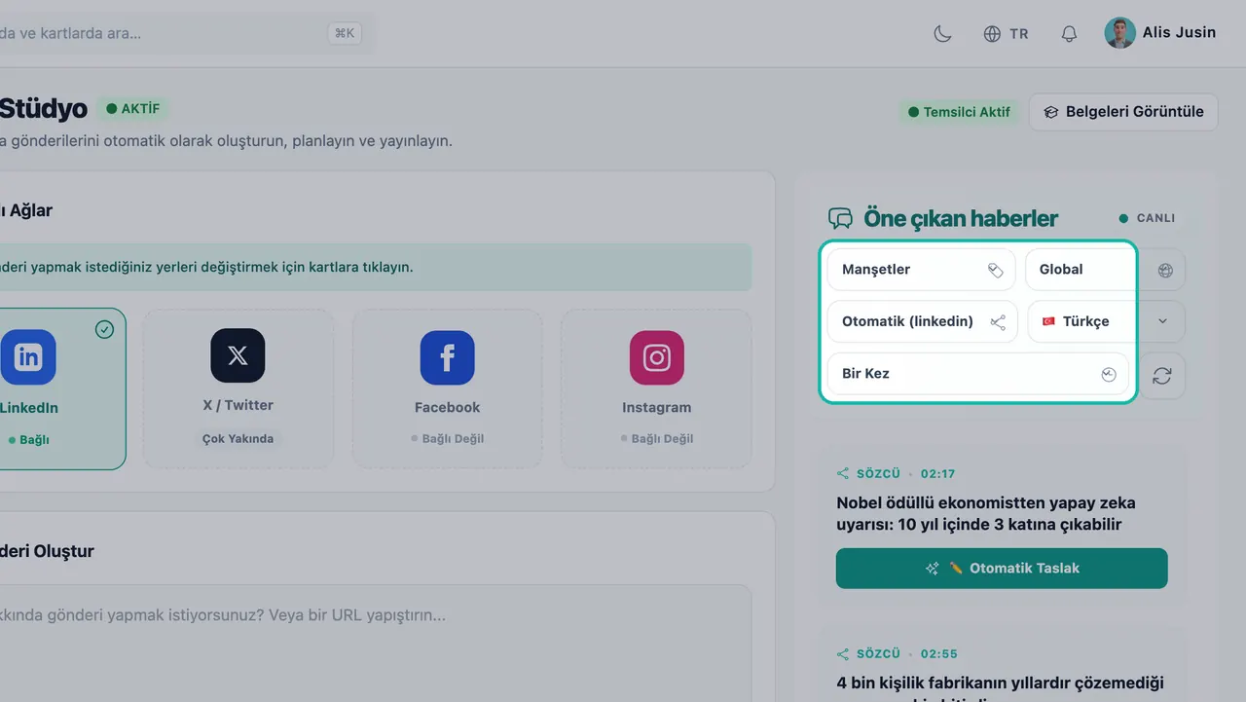The width and height of the screenshot is (1246, 702).
Task: Open notifications via the bell icon
Action: 1069,34
